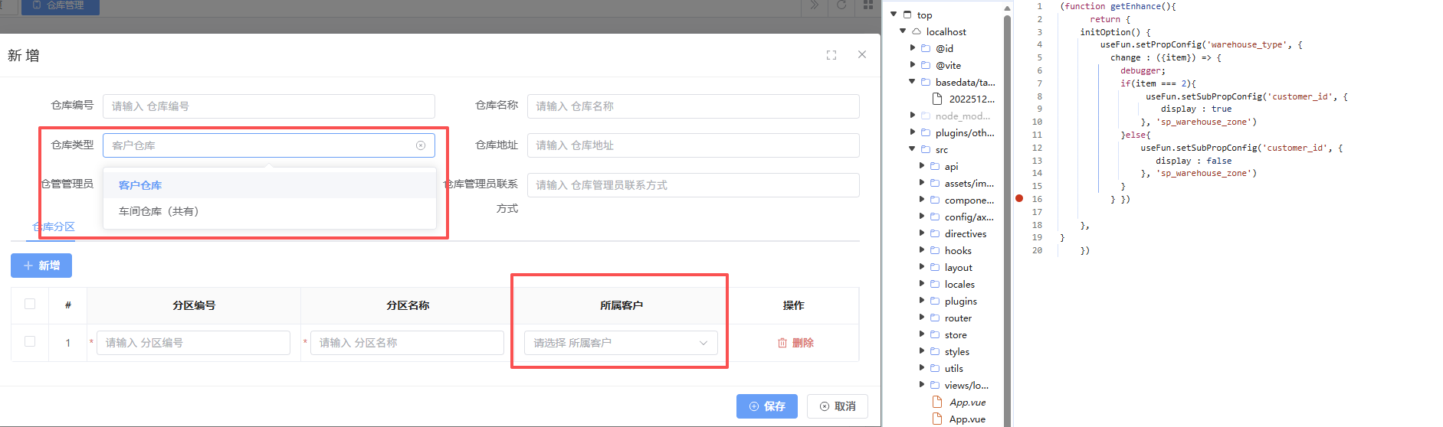Click the 取消 button
This screenshot has width=1443, height=427.
point(837,406)
